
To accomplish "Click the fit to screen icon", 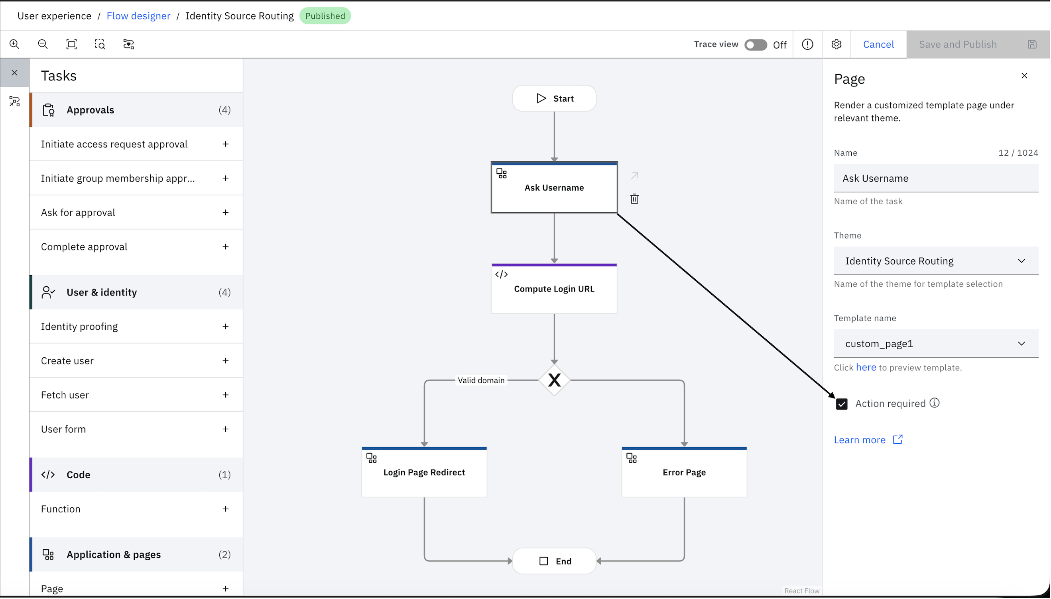I will [72, 44].
